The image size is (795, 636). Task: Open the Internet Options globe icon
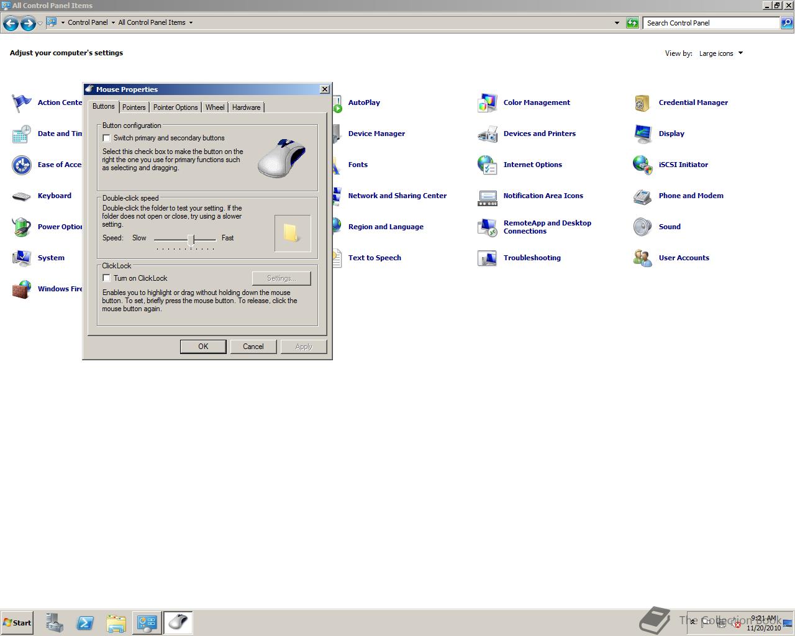[x=488, y=165]
